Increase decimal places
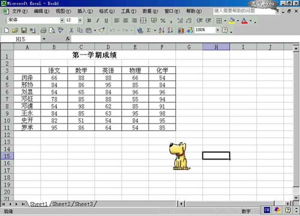Viewport: 300px width, 216px height. coord(180,20)
